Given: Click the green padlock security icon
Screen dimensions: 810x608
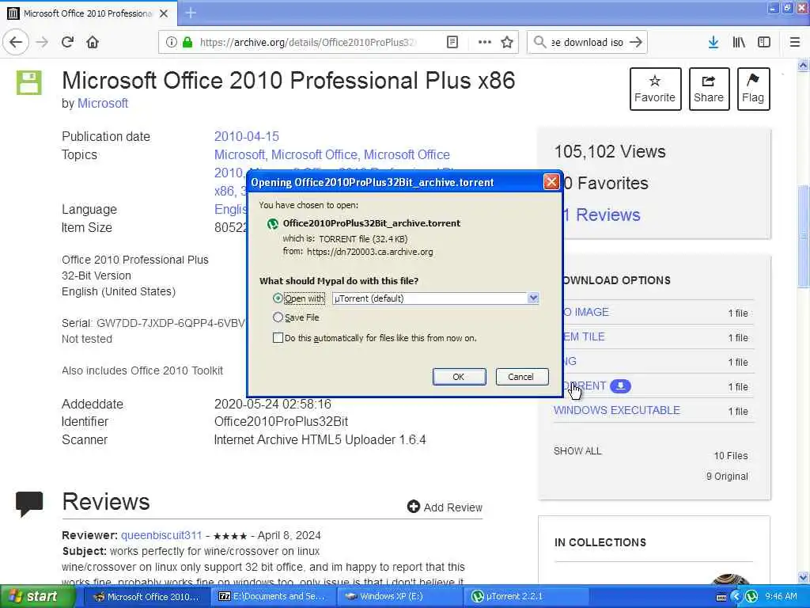Looking at the screenshot, I should 187,42.
